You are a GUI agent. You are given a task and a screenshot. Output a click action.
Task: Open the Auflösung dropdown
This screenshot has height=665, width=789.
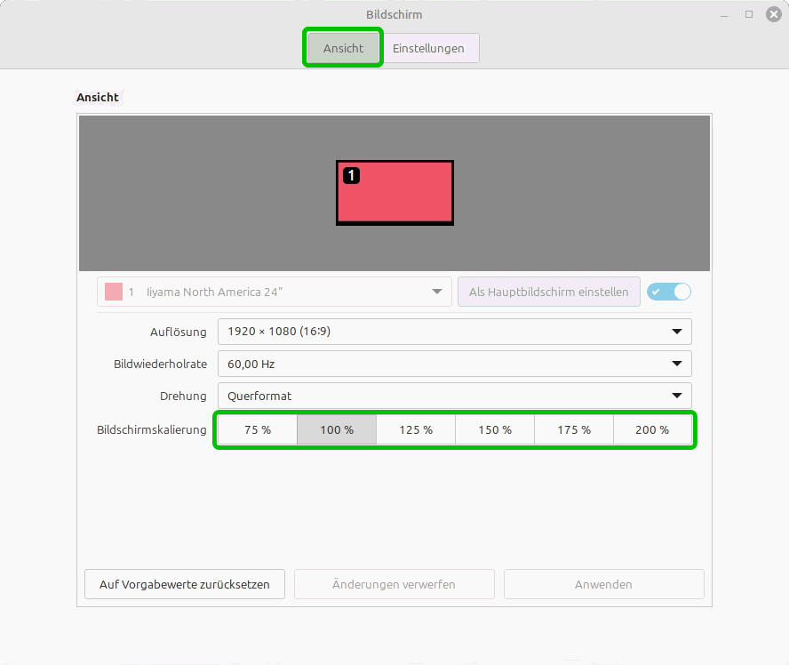pos(454,332)
